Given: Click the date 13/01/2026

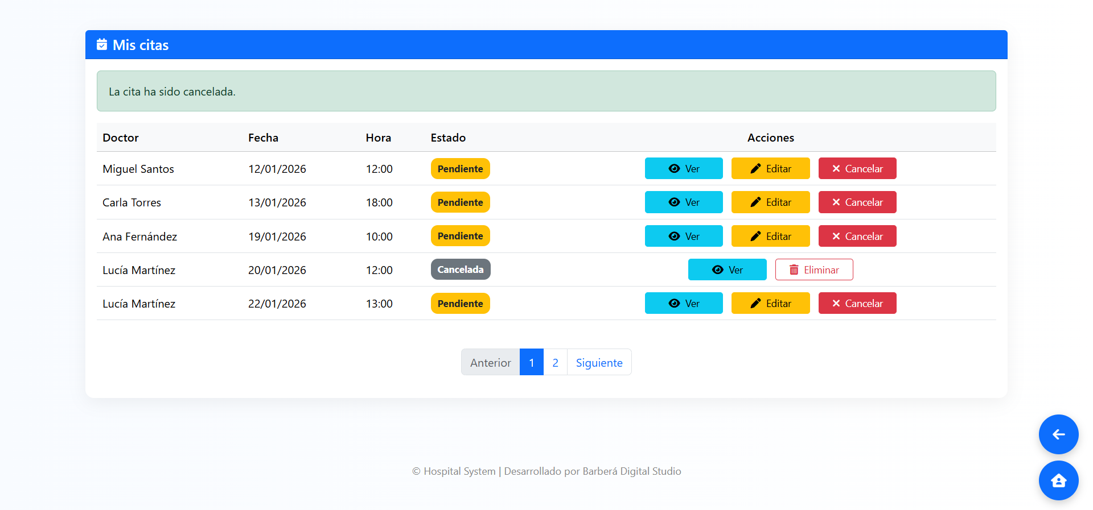Looking at the screenshot, I should point(277,202).
